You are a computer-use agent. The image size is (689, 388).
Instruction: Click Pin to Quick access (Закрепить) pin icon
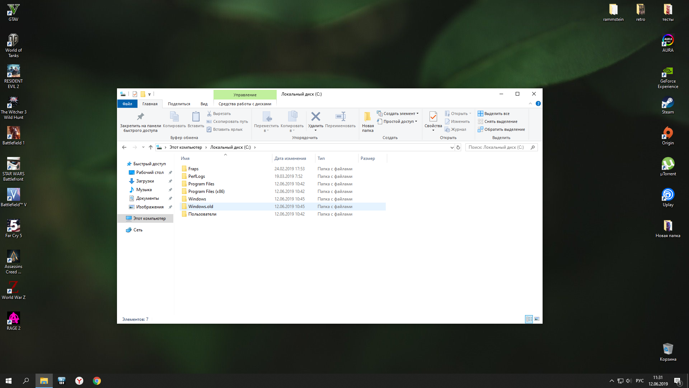pyautogui.click(x=140, y=117)
